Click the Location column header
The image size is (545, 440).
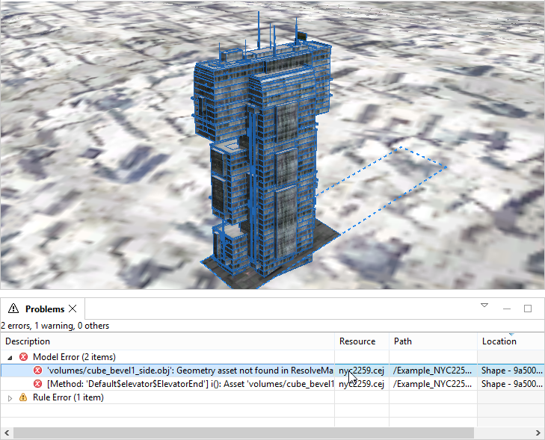[508, 341]
